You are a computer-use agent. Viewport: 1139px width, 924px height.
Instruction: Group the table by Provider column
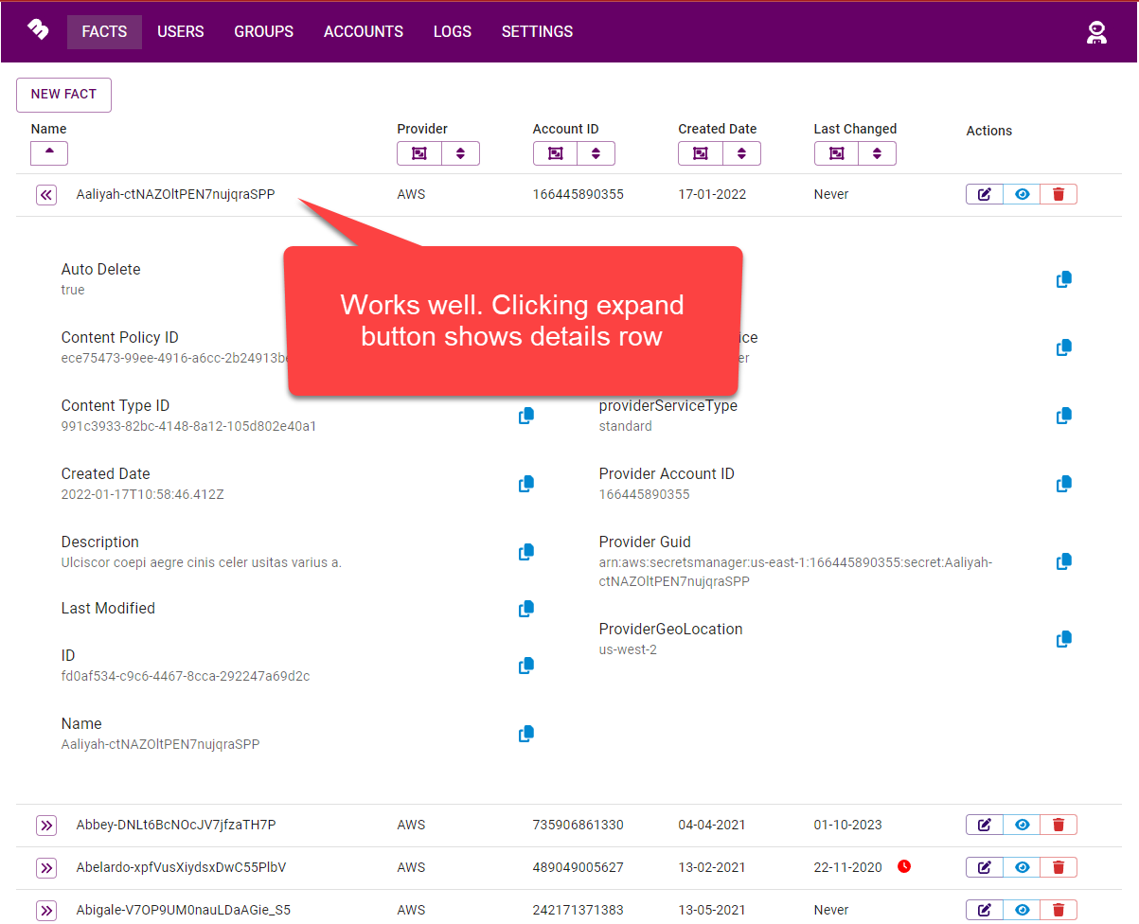point(418,153)
